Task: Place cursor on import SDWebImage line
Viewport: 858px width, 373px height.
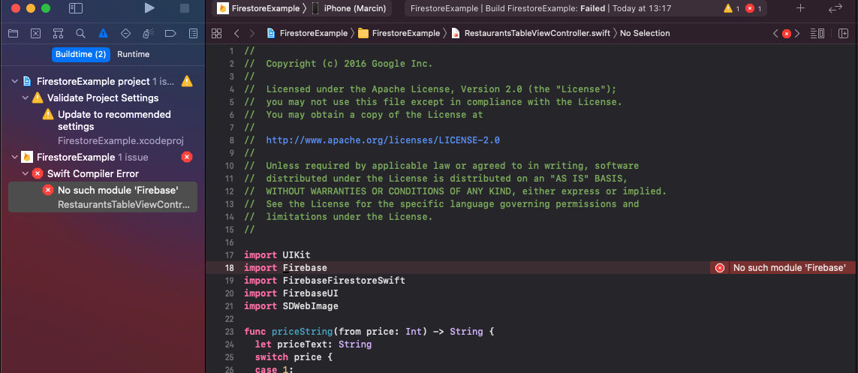Action: click(291, 305)
